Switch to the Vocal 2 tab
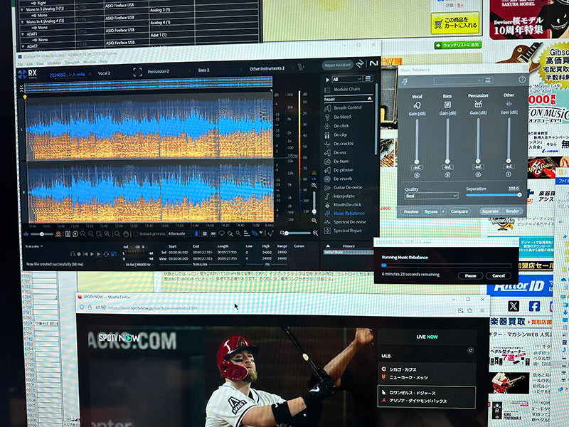The image size is (569, 427). point(104,73)
